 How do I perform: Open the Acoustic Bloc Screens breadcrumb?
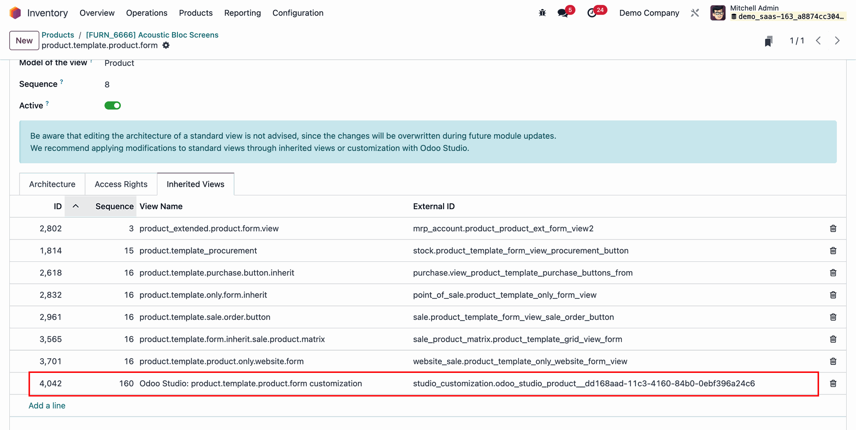pos(152,35)
